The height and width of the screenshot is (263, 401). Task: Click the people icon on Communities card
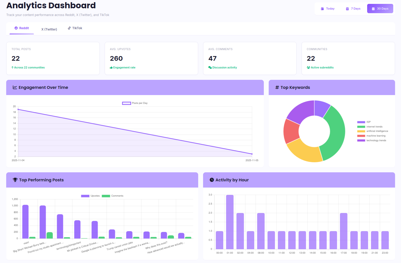point(308,67)
